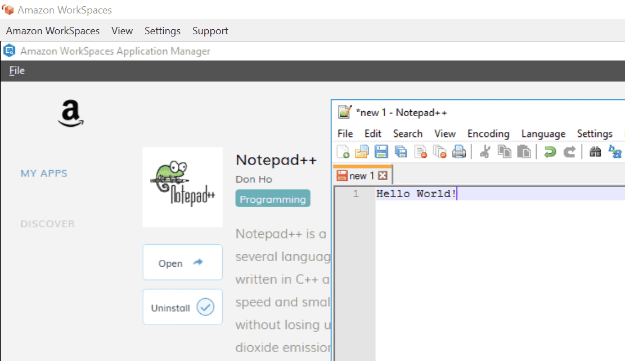Open the Support menu in Amazon WorkSpaces

(210, 31)
